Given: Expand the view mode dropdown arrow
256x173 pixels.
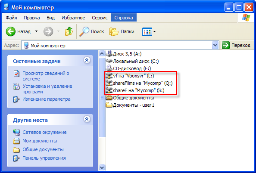Looking at the screenshot, I should point(154,31).
